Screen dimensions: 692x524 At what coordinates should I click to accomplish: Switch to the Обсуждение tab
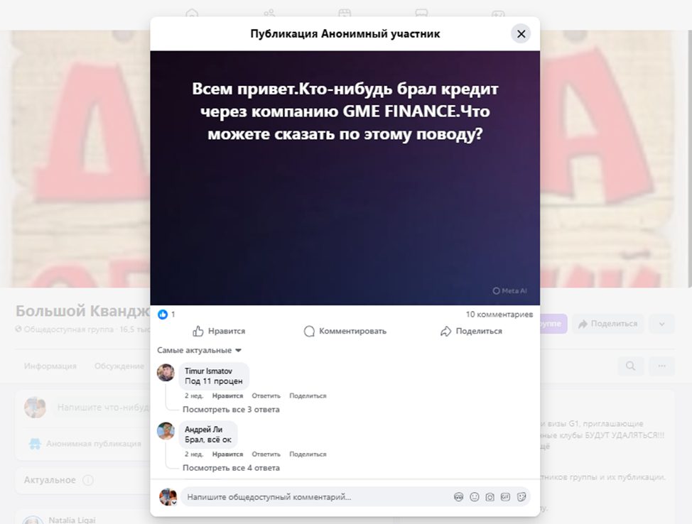click(119, 366)
